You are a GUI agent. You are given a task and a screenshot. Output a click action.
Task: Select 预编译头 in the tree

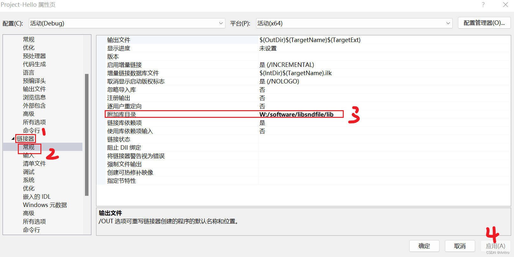click(x=34, y=81)
